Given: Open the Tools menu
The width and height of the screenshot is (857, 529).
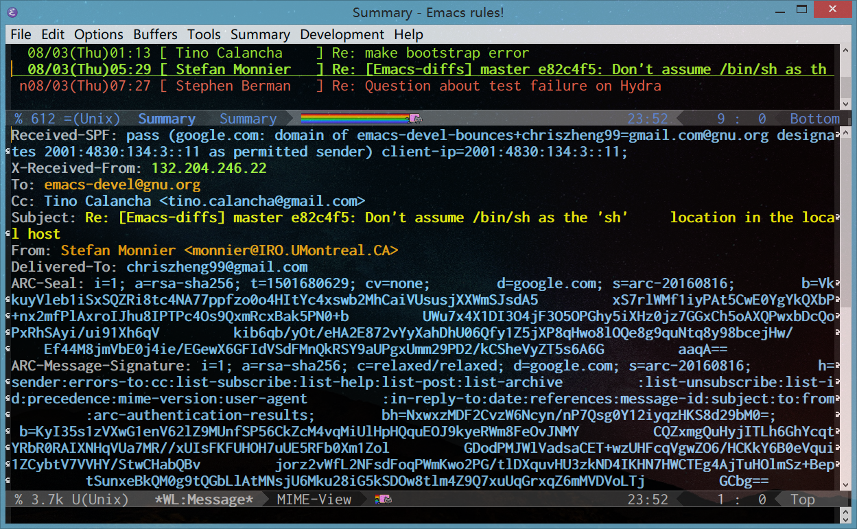Looking at the screenshot, I should coord(204,34).
